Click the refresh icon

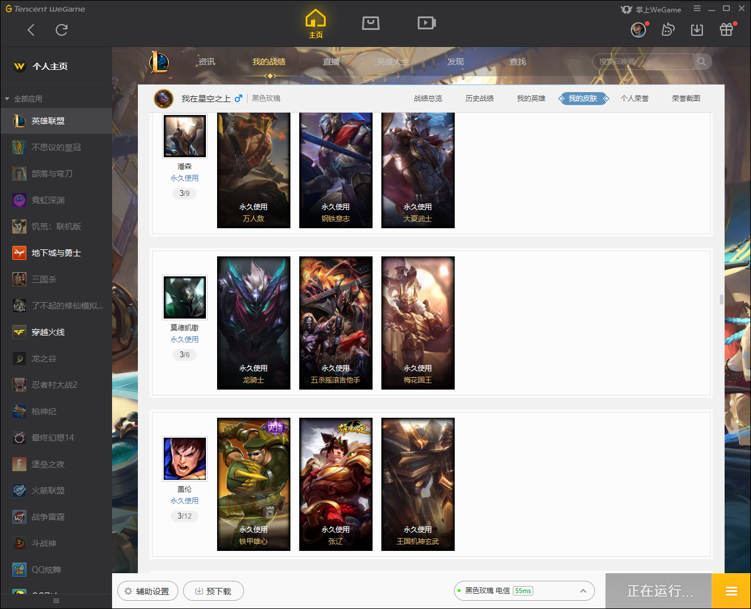point(62,30)
